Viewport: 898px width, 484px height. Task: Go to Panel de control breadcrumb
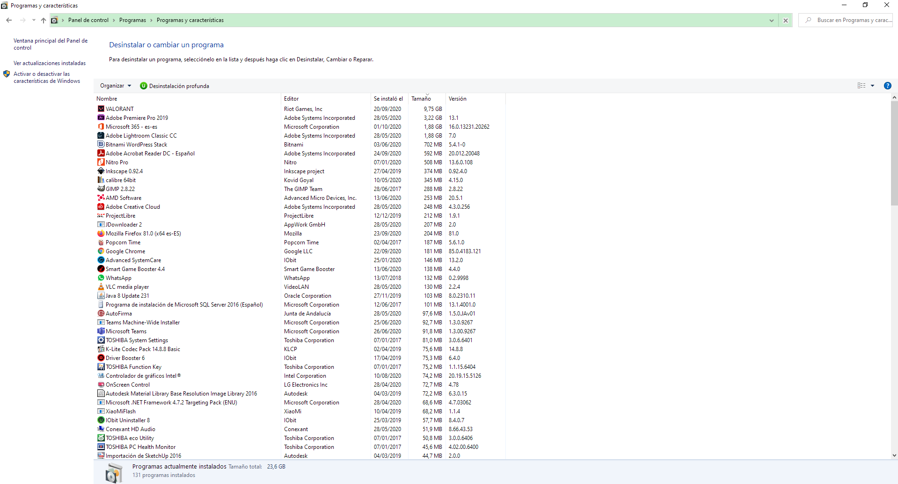(x=88, y=20)
